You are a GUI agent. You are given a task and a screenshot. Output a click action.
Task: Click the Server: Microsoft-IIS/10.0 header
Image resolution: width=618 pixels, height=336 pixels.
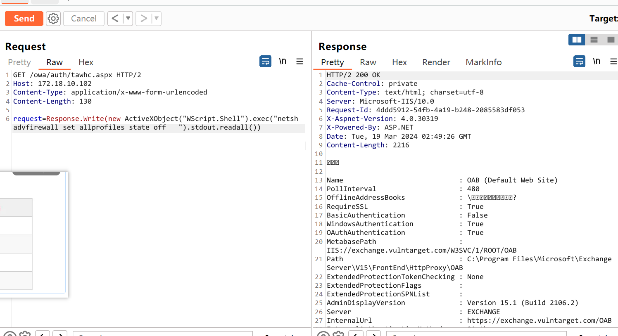380,102
